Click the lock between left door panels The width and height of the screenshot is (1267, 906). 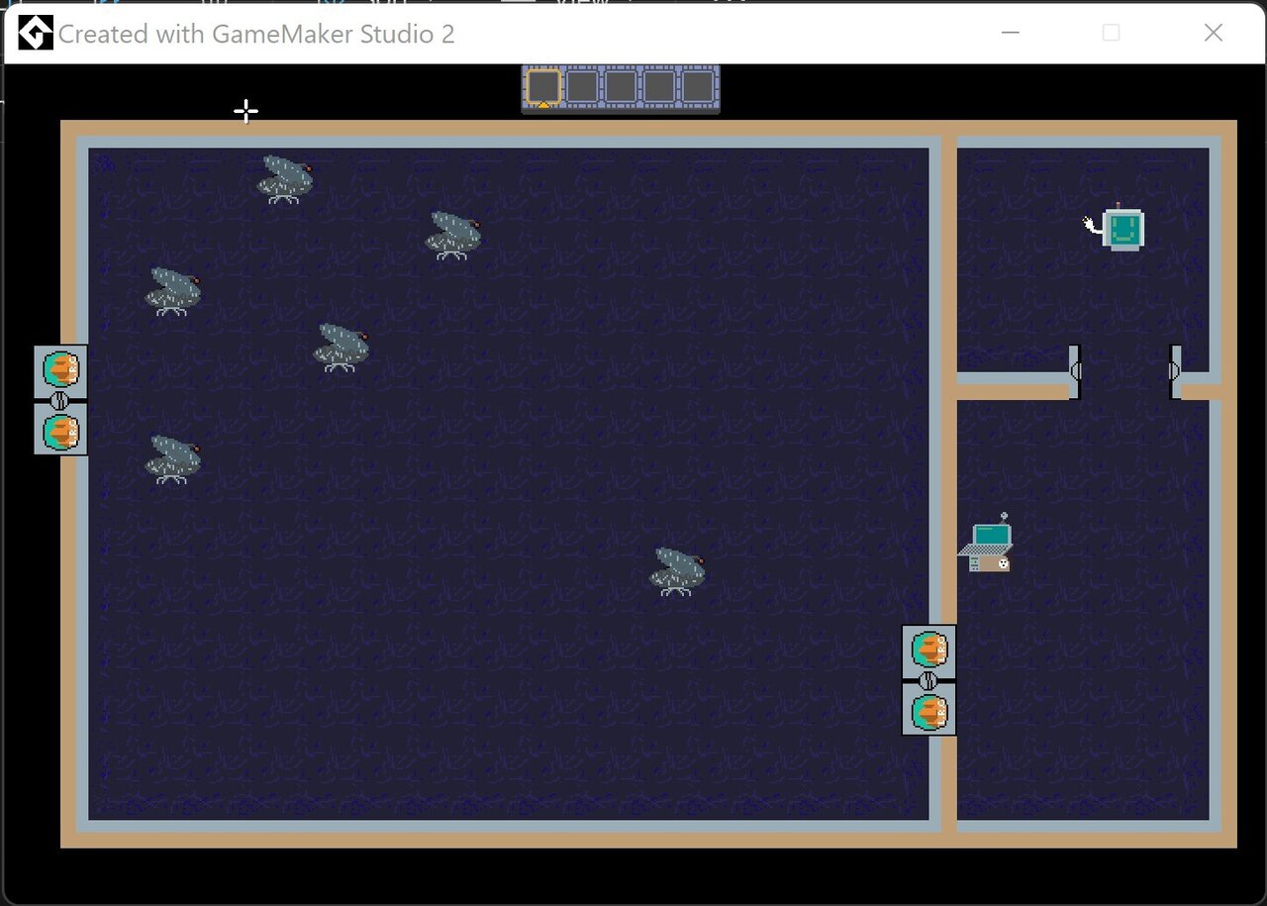pos(58,401)
